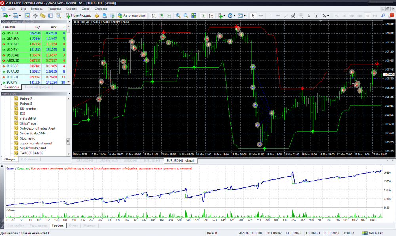Expand the periods dropdown arrow
Image resolution: width=396 pixels, height=236 pixels.
coord(234,16)
